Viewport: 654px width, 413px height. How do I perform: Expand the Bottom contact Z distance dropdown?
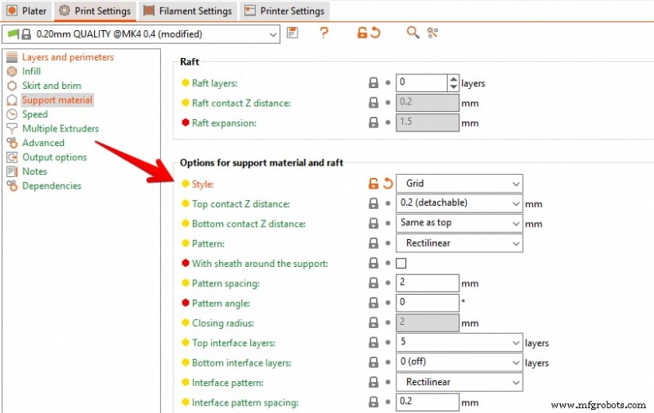459,223
